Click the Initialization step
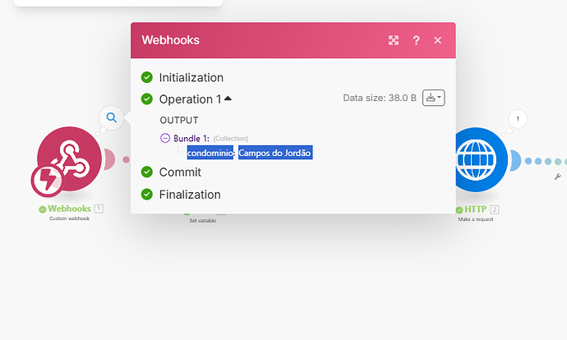This screenshot has width=567, height=340. [x=191, y=77]
